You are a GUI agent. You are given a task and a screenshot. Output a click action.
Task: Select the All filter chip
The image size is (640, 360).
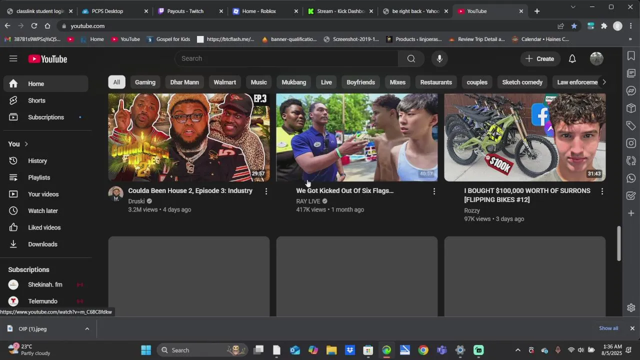pyautogui.click(x=116, y=82)
